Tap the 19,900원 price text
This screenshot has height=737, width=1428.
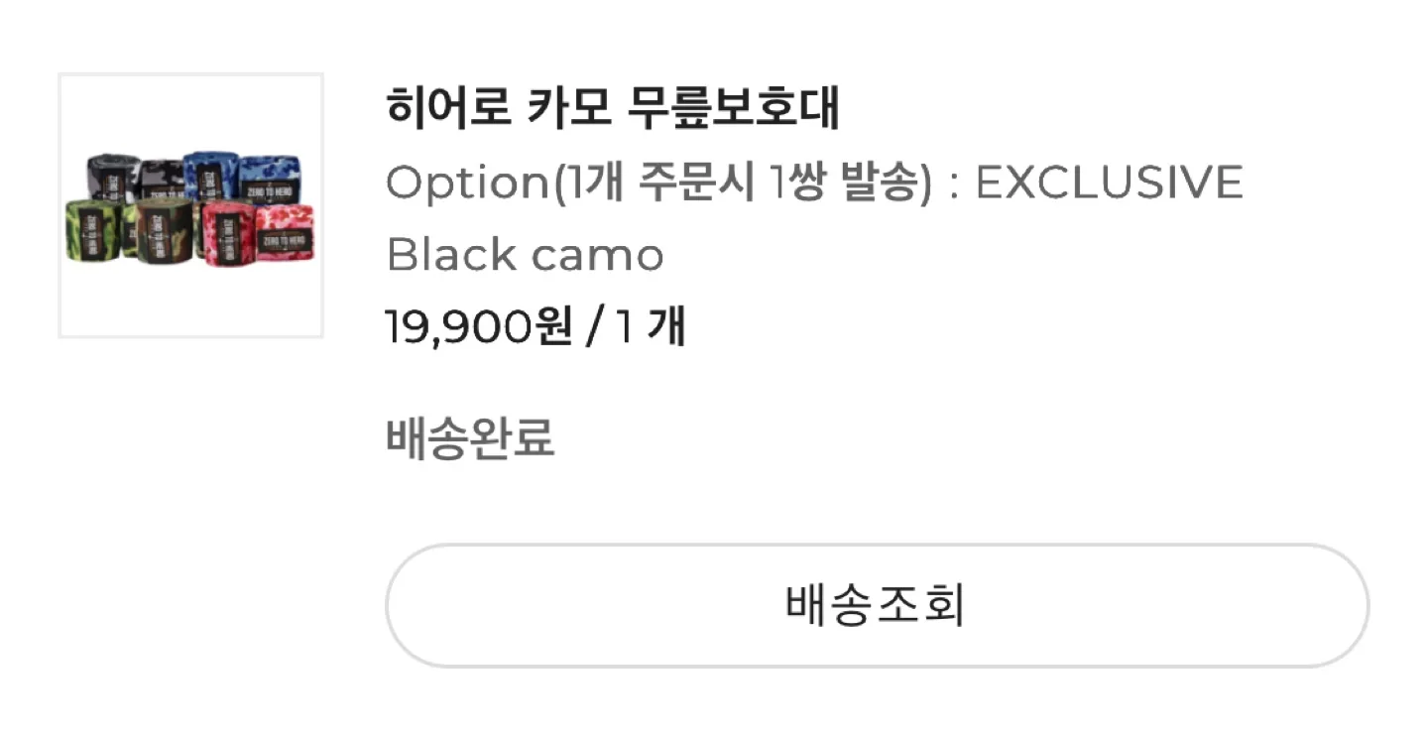point(479,327)
